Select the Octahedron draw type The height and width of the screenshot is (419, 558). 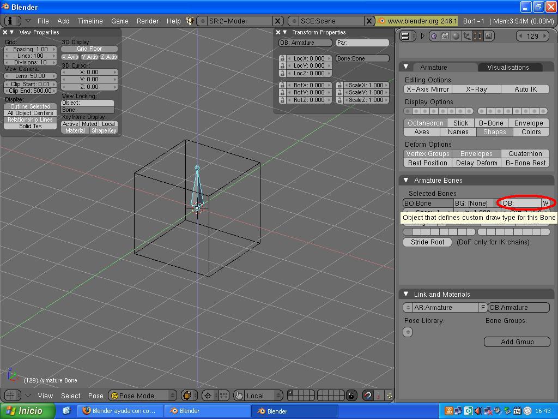[425, 123]
